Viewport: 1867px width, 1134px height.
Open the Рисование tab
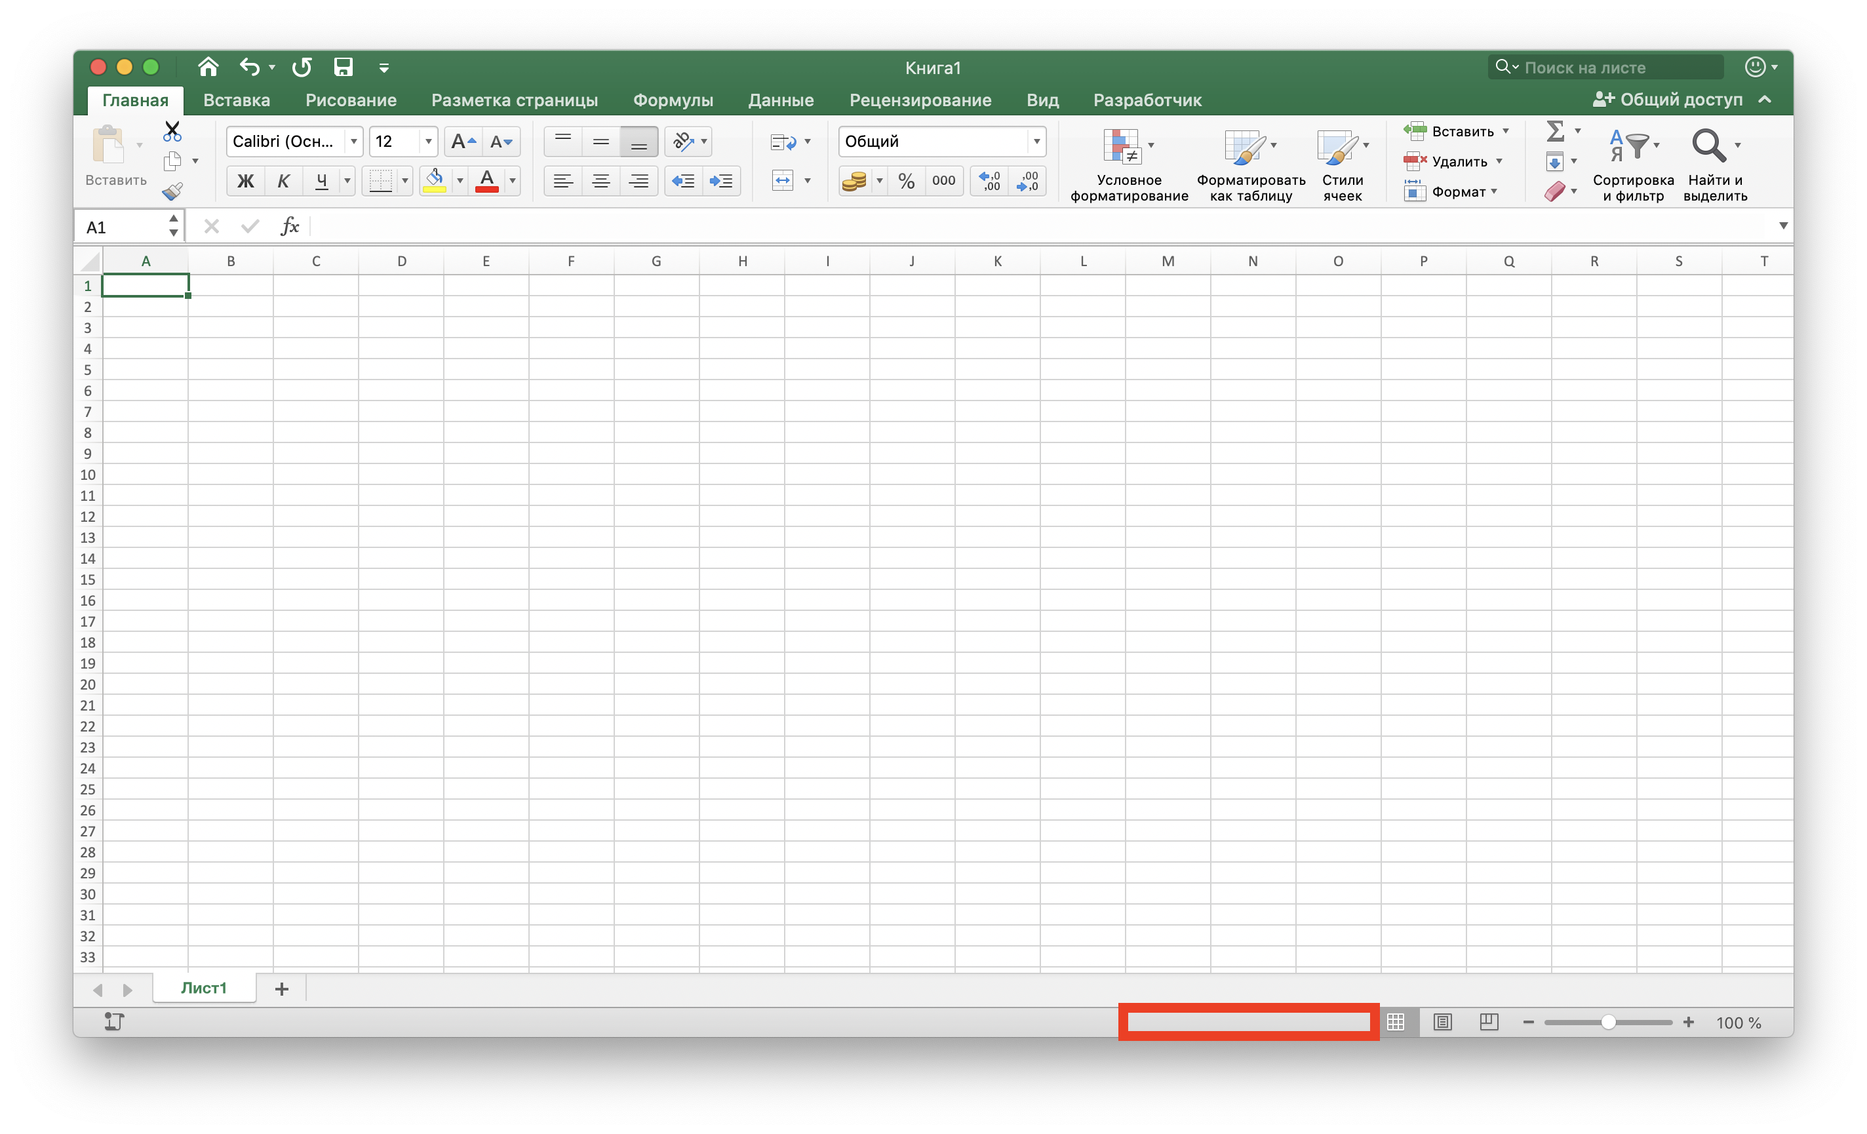pos(351,100)
